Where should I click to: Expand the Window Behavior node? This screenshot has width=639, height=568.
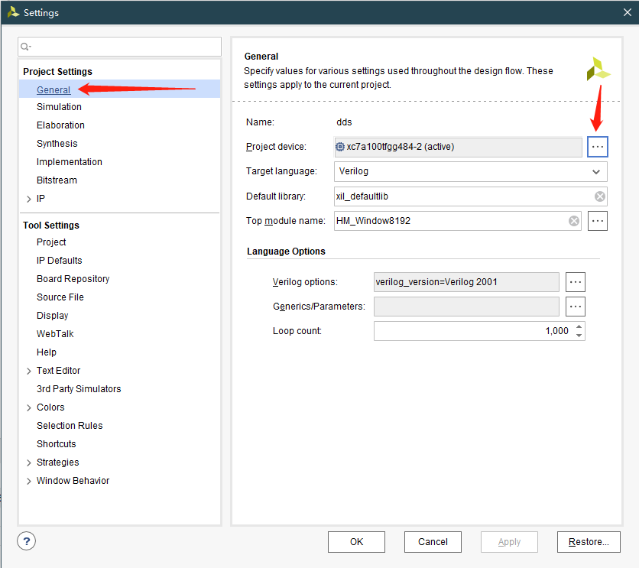coord(29,481)
